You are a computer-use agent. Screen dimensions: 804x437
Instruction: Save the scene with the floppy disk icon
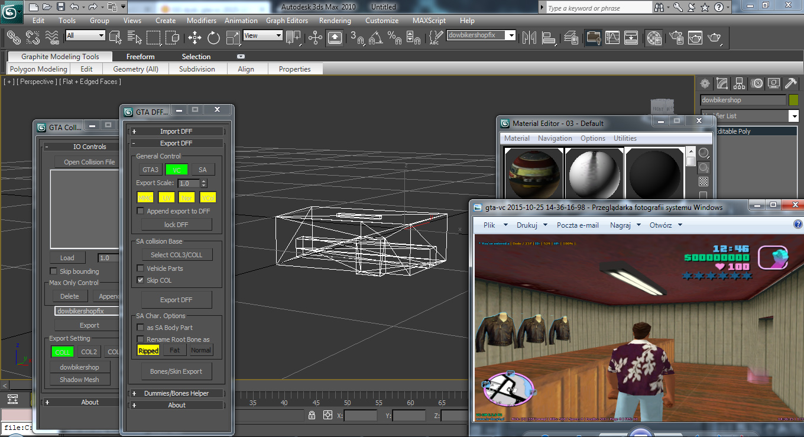61,7
